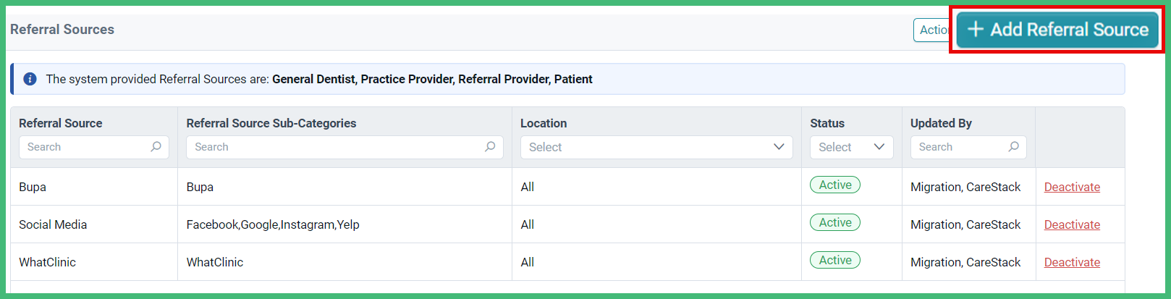Select the Social Media row name

(x=53, y=224)
